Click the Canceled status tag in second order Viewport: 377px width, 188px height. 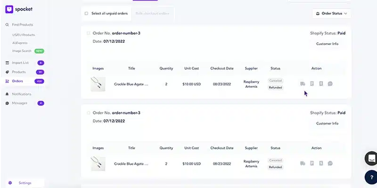[x=275, y=160]
